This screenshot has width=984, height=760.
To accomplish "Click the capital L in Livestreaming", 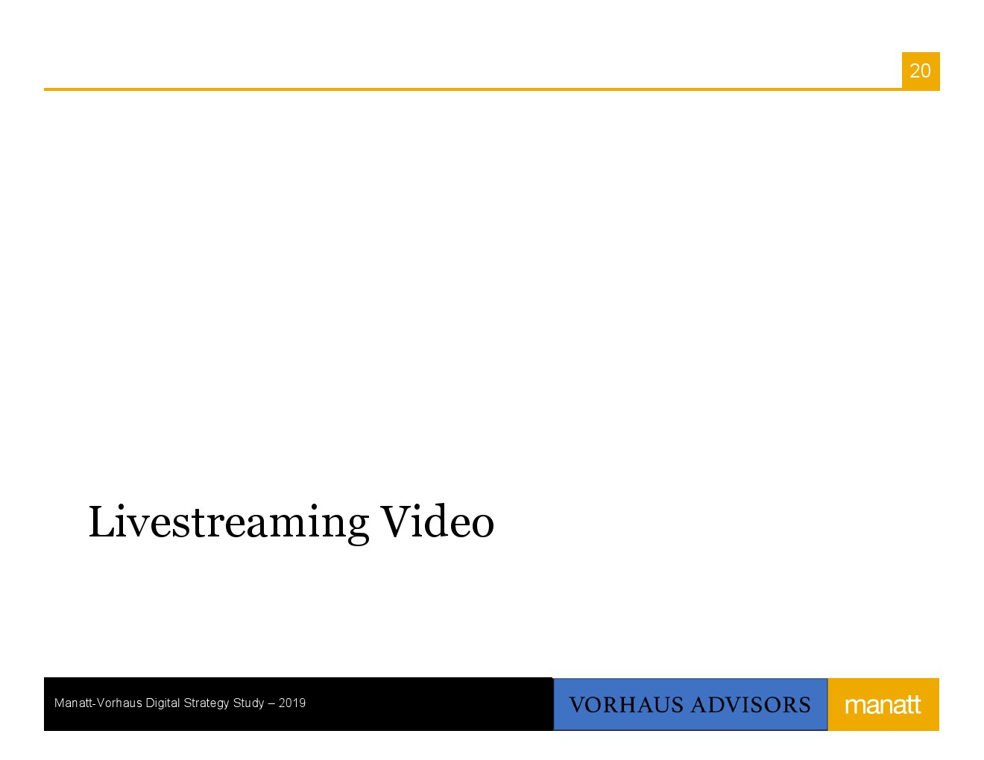I will tap(99, 522).
